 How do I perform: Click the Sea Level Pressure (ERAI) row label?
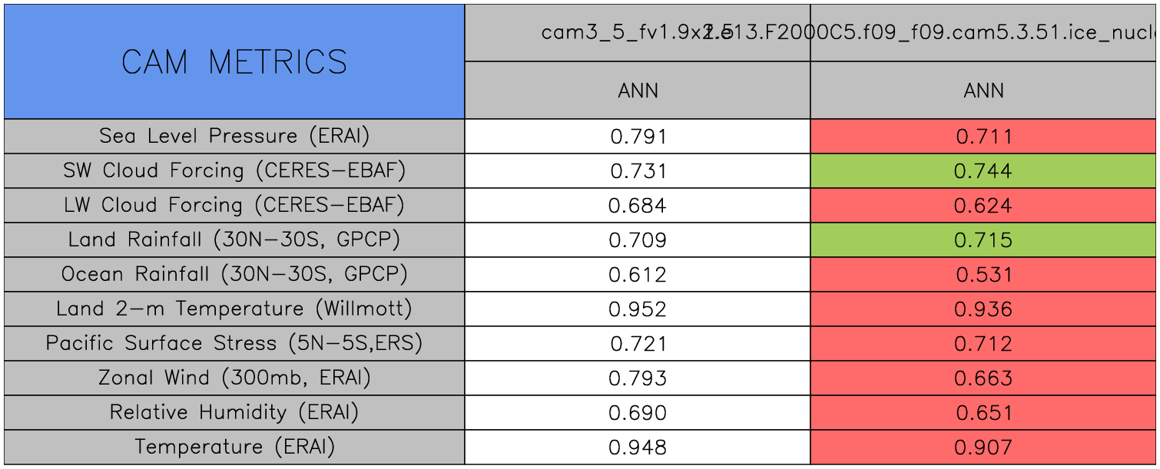234,137
